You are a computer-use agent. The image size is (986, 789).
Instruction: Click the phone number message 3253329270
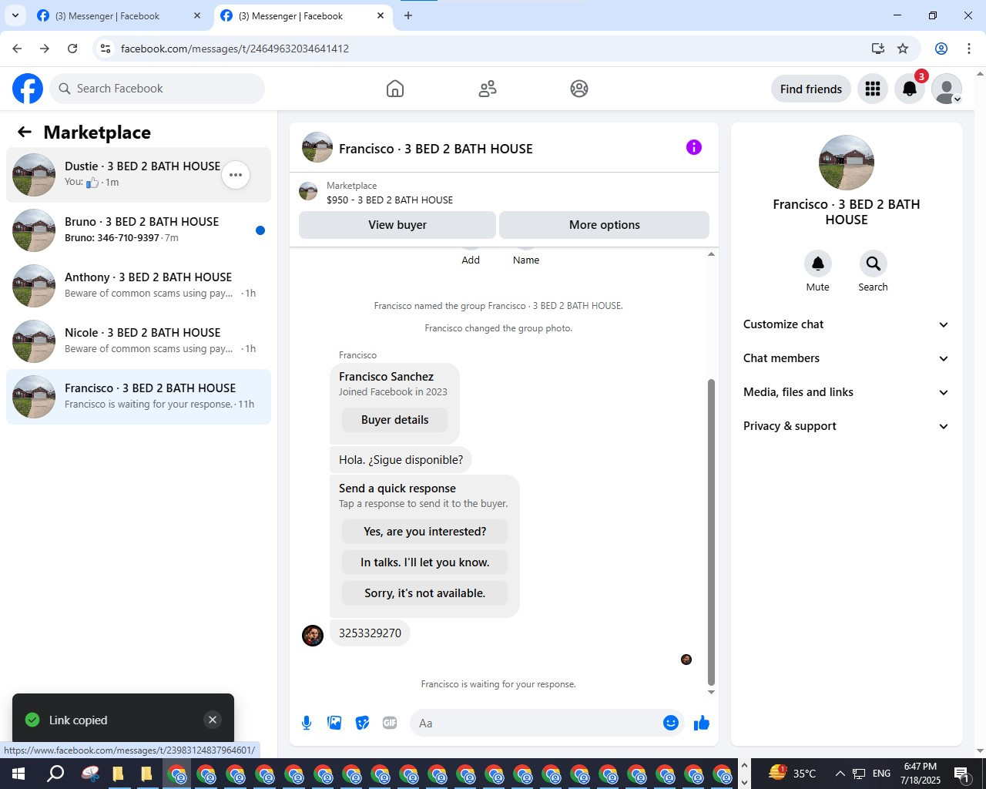(x=370, y=633)
